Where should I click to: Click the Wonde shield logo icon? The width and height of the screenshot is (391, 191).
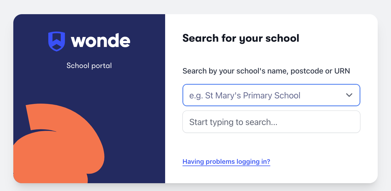tap(57, 41)
